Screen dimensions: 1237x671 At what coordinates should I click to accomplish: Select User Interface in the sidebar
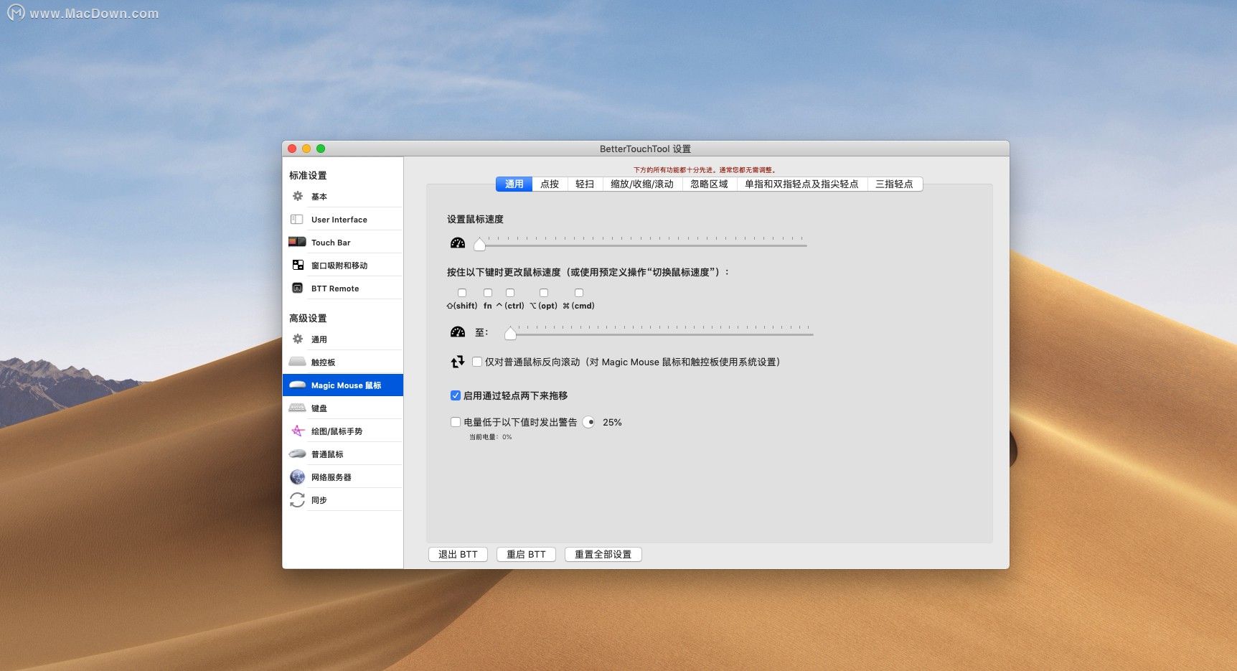pos(343,220)
